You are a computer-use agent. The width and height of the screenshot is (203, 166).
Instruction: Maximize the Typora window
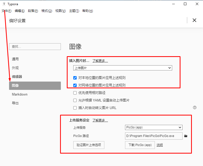(185, 4)
